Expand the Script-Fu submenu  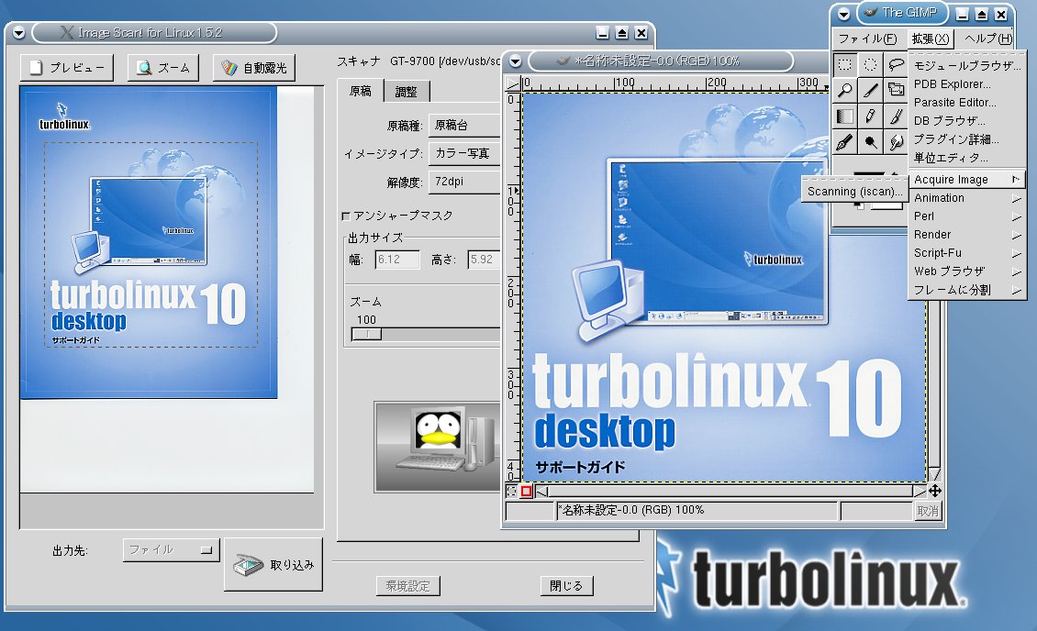(x=966, y=253)
